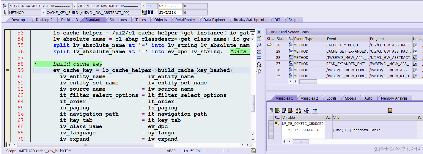Click the replace tool icon beside editor

259,45
